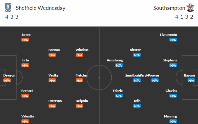Select player Livramento in the lineup
Image resolution: width=198 pixels, height=124 pixels.
[x=168, y=35]
